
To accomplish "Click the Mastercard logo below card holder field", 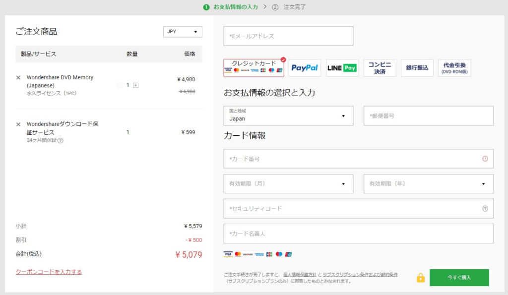I will tap(238, 254).
